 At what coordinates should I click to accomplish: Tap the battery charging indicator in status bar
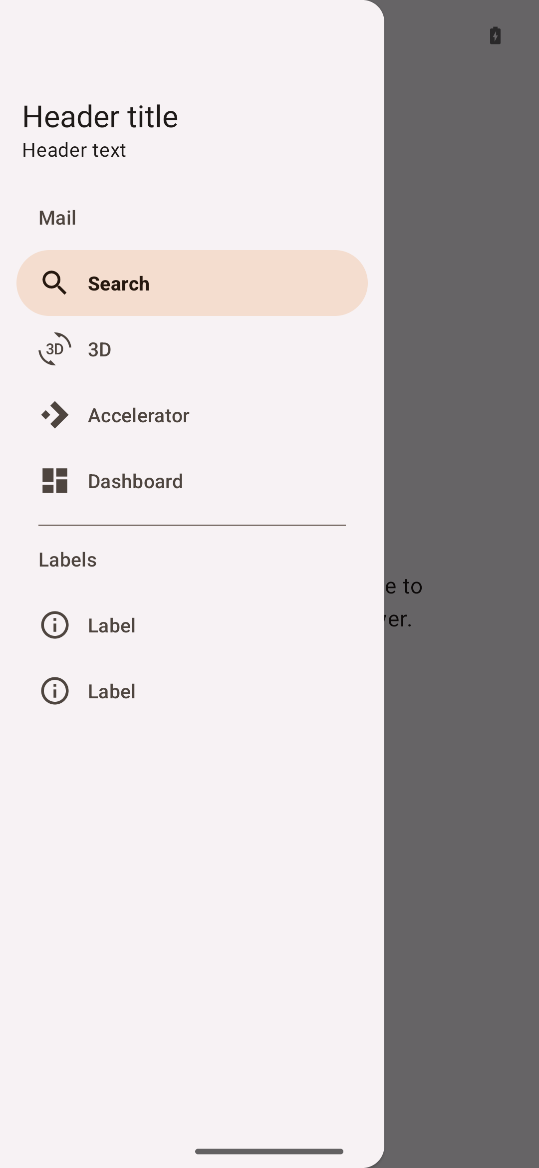(x=496, y=35)
